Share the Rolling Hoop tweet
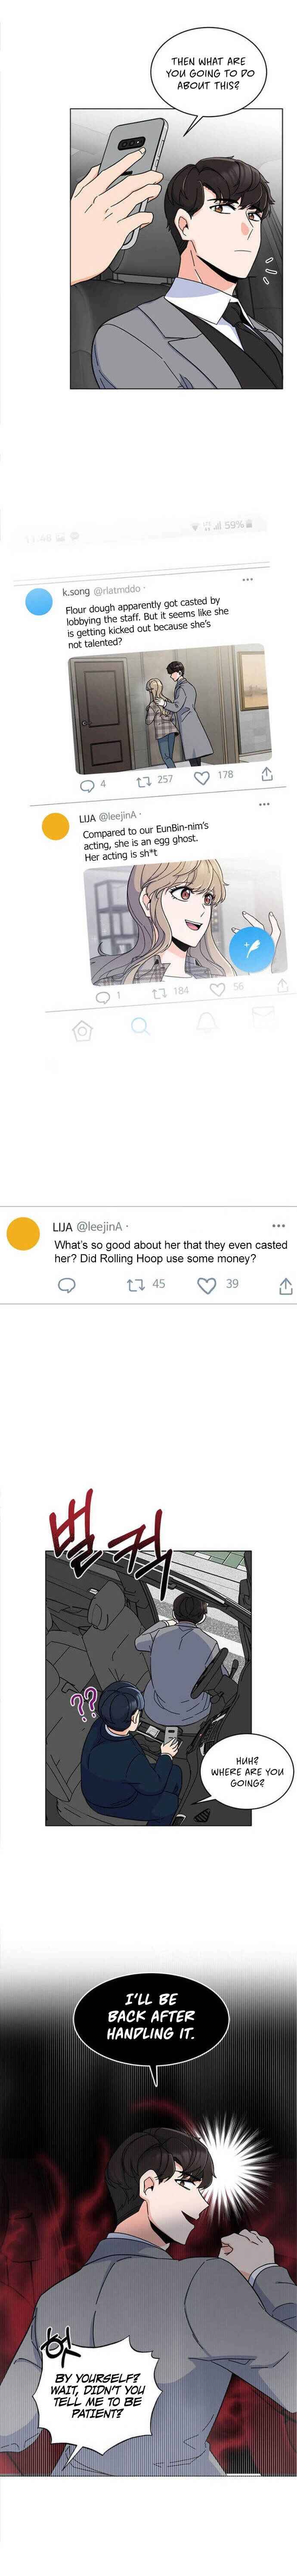This screenshot has height=2553, width=297. click(x=285, y=1286)
